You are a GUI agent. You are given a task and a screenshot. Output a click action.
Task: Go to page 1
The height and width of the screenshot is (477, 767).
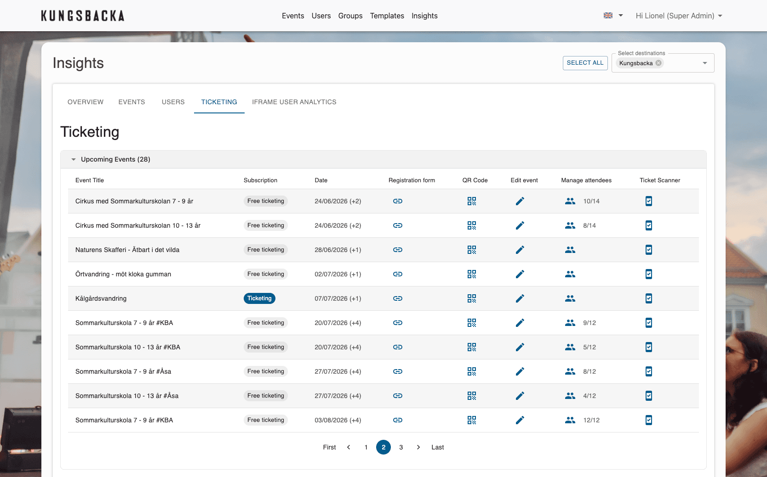pyautogui.click(x=366, y=447)
